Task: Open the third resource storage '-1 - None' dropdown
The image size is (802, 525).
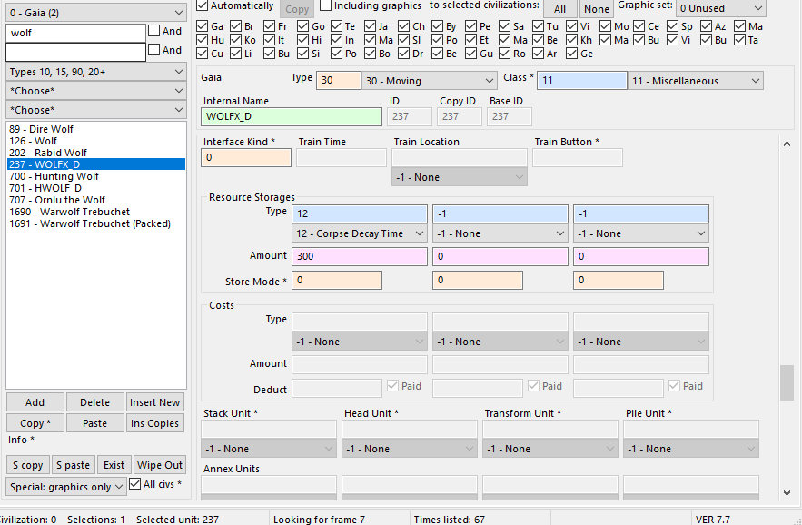Action: pyautogui.click(x=641, y=233)
